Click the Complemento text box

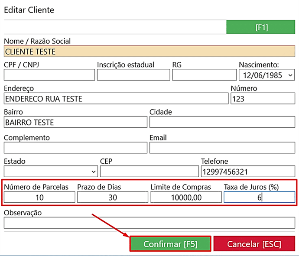(x=75, y=148)
